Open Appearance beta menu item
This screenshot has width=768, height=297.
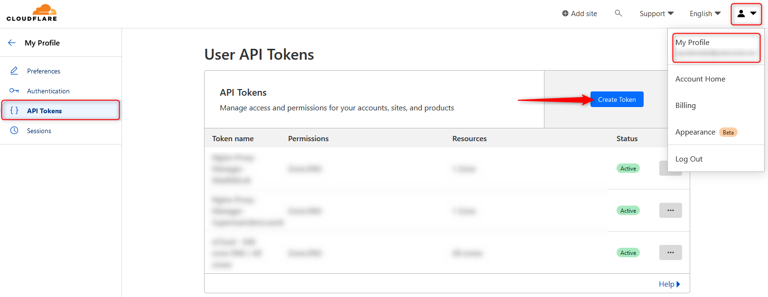tap(695, 132)
